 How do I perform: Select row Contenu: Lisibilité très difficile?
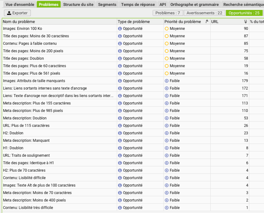133,208
